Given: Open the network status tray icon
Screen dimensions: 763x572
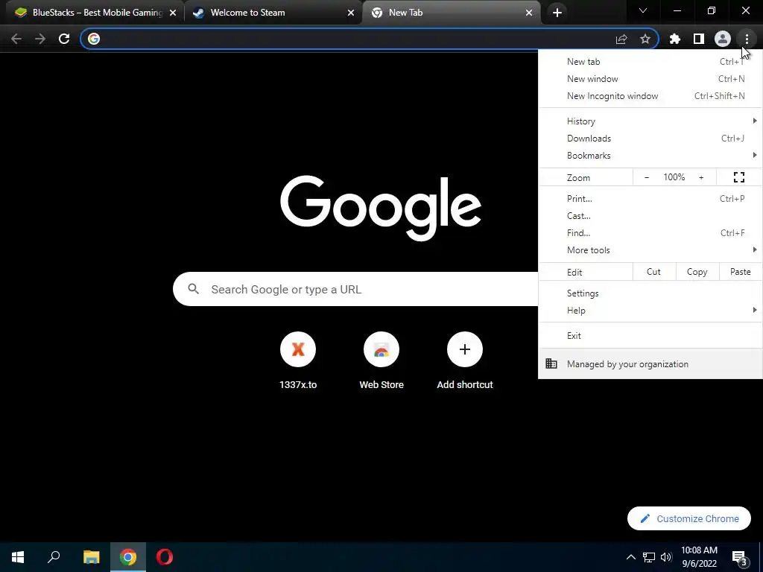Looking at the screenshot, I should [x=649, y=557].
